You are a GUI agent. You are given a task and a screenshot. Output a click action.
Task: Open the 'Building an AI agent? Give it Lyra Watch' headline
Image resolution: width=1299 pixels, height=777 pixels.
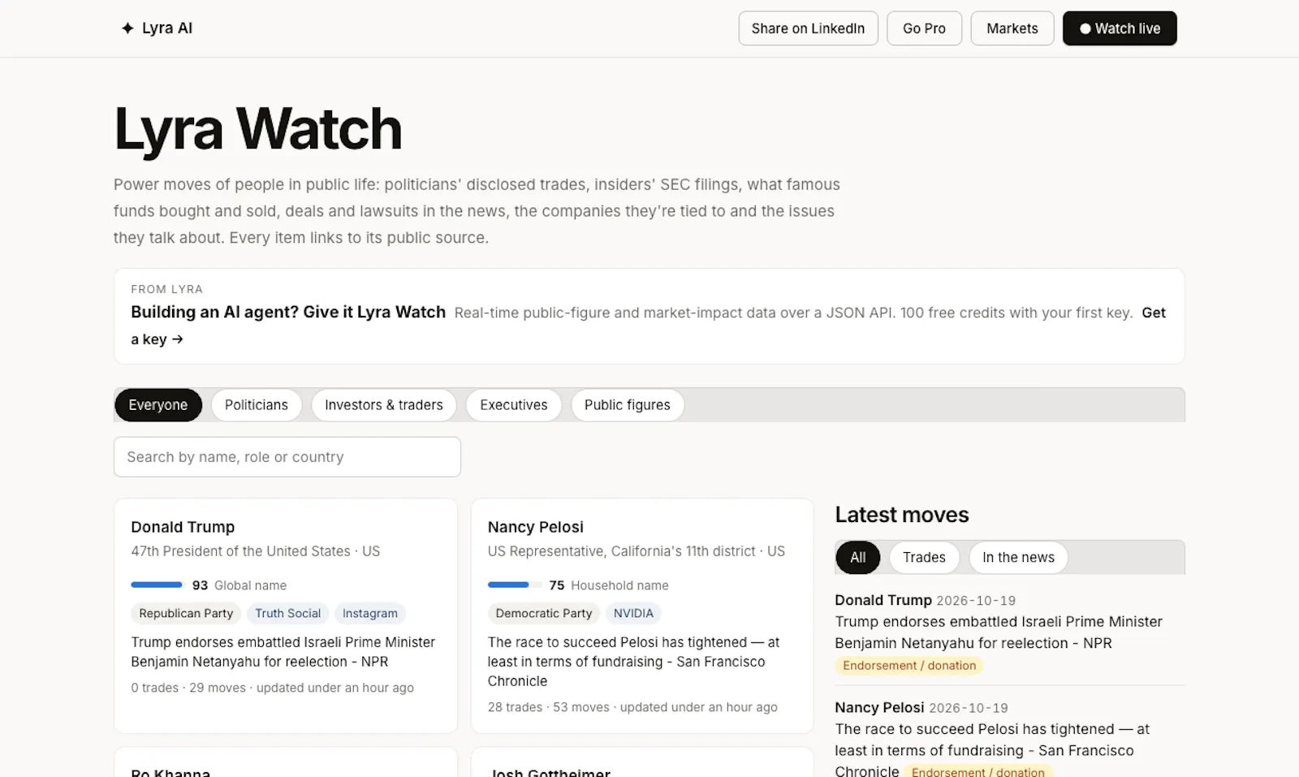pos(288,313)
